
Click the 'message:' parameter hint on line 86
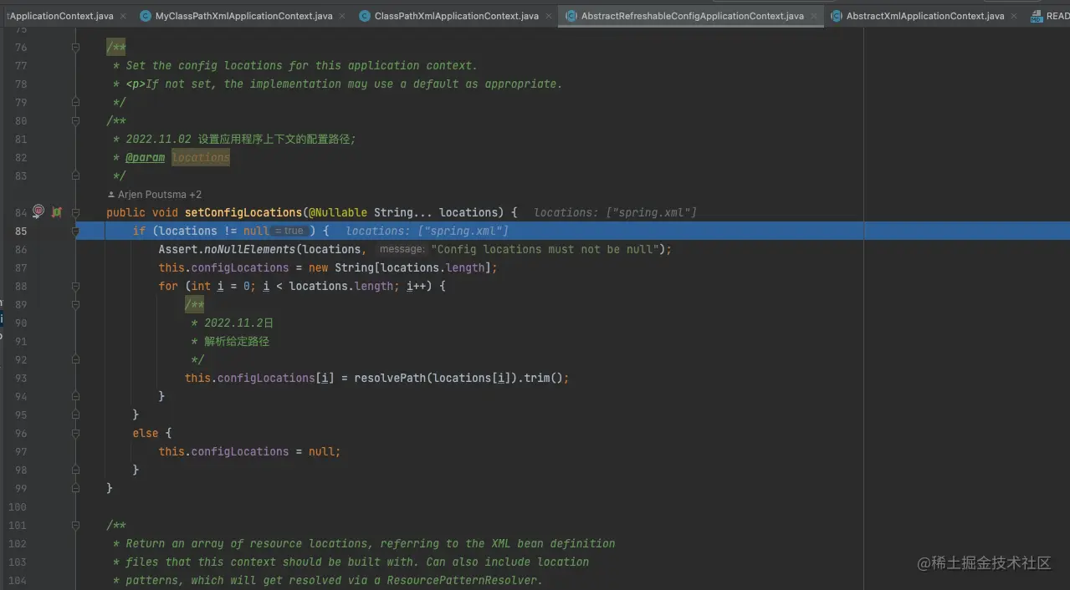[x=402, y=249]
